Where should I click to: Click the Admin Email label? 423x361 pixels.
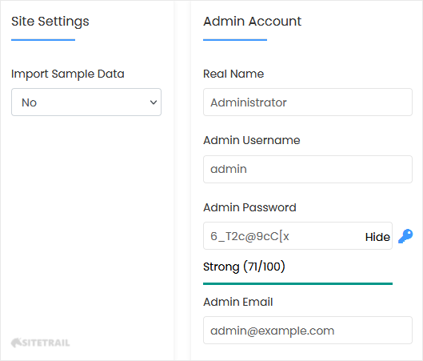pyautogui.click(x=238, y=302)
